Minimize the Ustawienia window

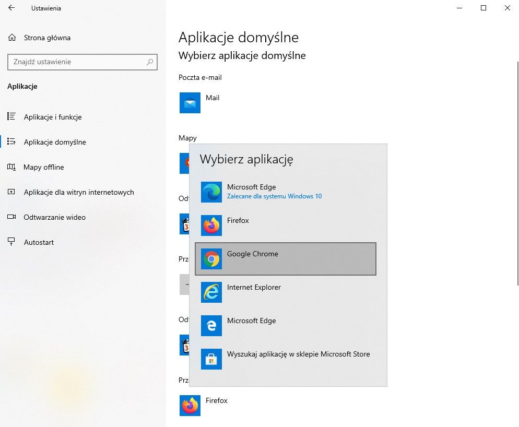(x=459, y=8)
